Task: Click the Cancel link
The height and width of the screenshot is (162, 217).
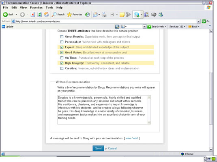Action: click(112, 149)
